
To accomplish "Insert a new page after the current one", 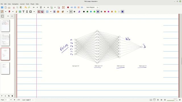I will [51, 7].
